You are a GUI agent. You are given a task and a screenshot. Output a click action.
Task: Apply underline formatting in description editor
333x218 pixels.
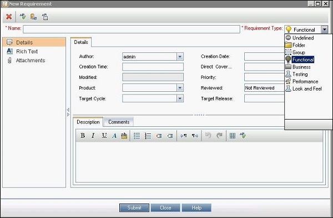[104, 136]
